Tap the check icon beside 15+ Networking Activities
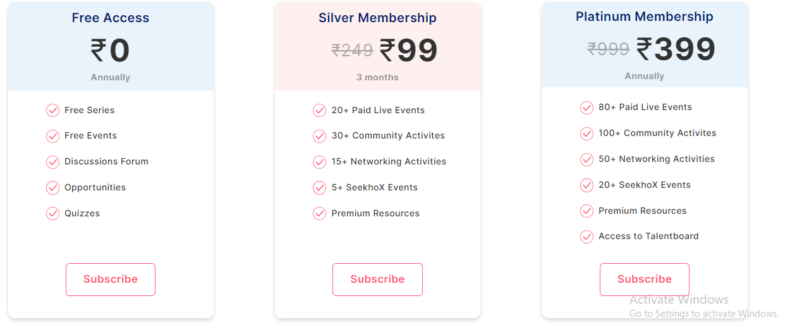Screen dimensions: 790x334 pyautogui.click(x=319, y=162)
